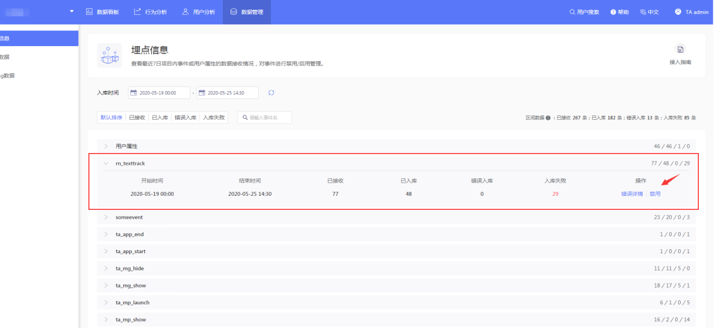Click the magnifier icon of 用户搜索
715x328 pixels.
tap(572, 12)
